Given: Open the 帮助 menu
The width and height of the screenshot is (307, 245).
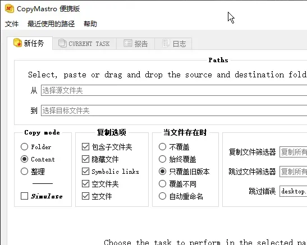Looking at the screenshot, I should click(x=90, y=24).
